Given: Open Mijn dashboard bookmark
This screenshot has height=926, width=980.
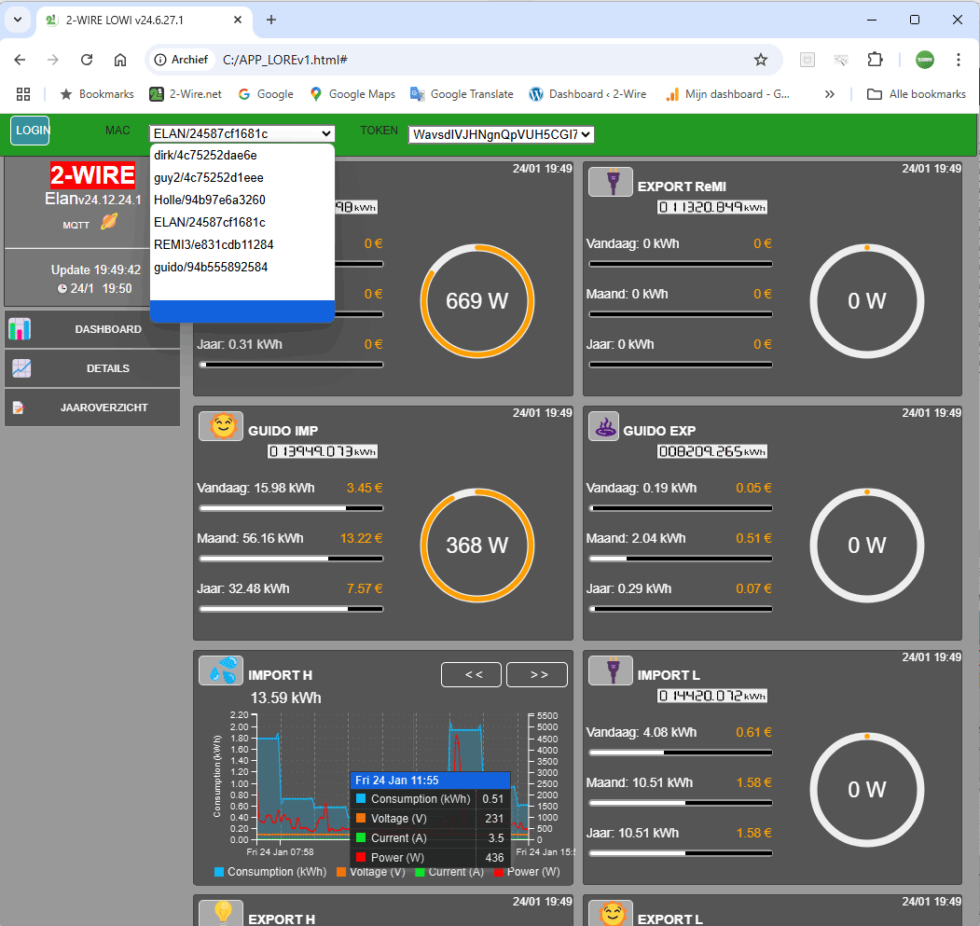Looking at the screenshot, I should [x=728, y=94].
